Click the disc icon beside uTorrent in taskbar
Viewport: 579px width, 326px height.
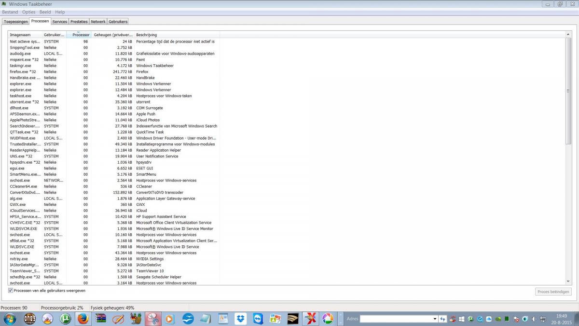click(x=47, y=319)
